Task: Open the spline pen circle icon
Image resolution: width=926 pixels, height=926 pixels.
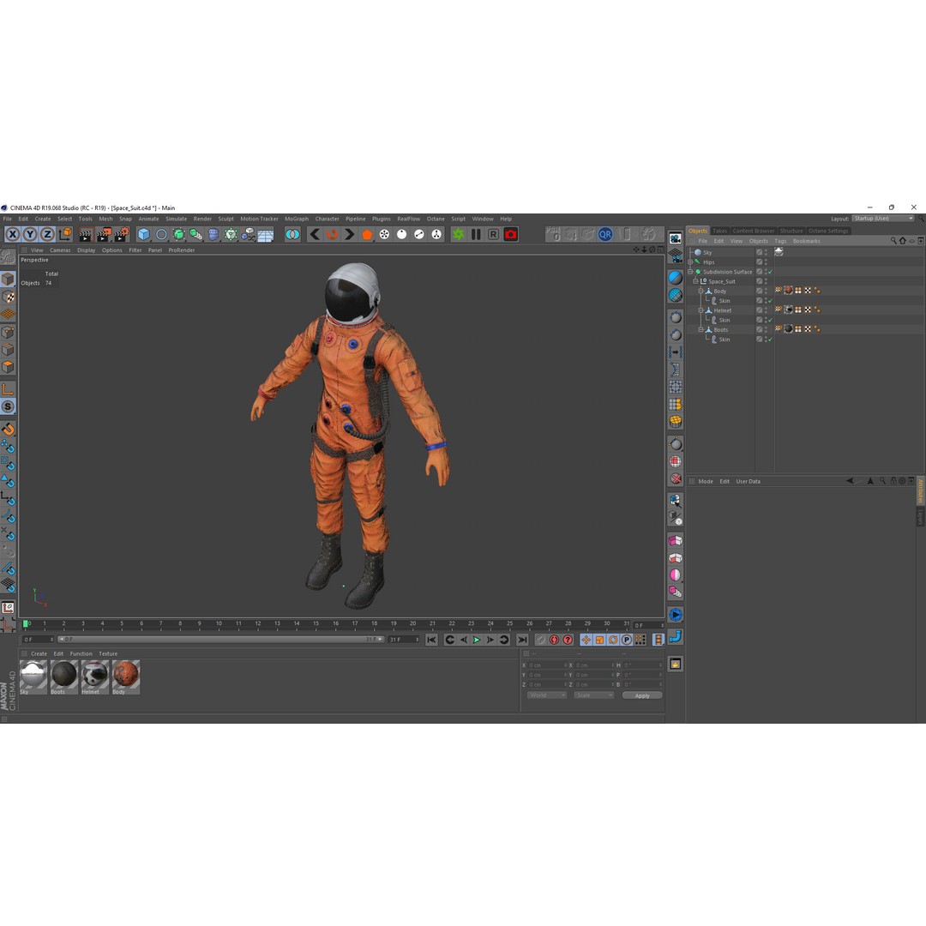Action: pos(161,234)
